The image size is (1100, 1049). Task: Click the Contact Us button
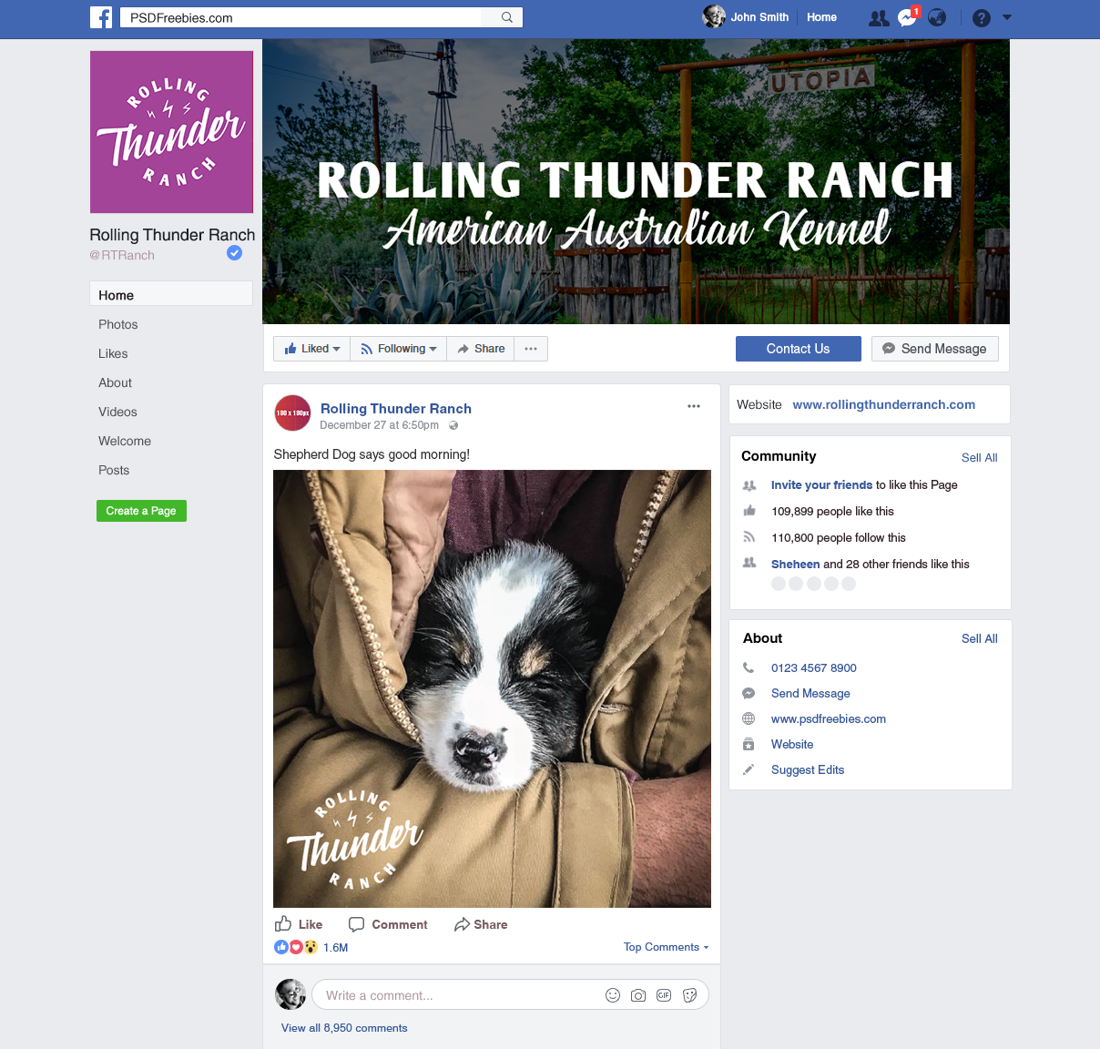click(799, 349)
